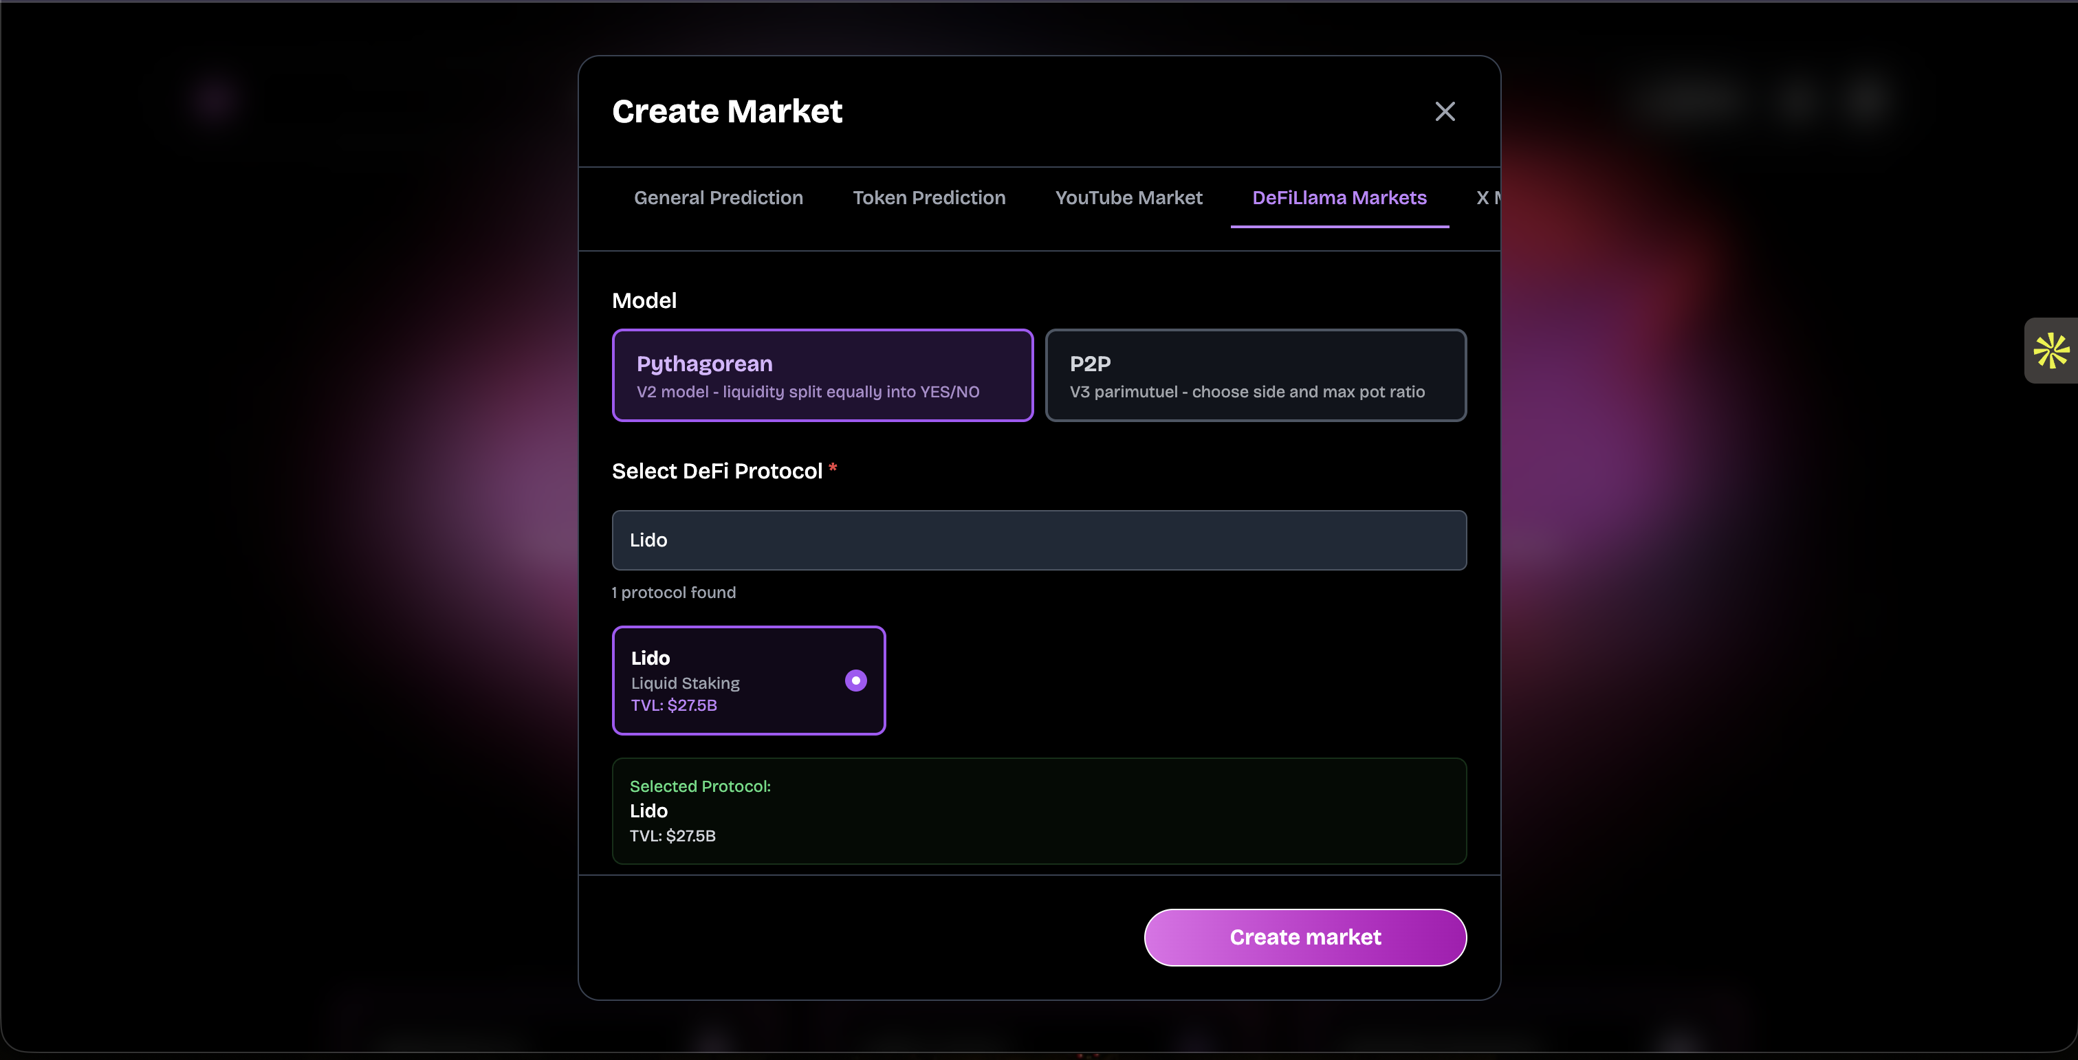
Task: Focus the DeFi protocol search field showing Lido
Action: pyautogui.click(x=1039, y=540)
